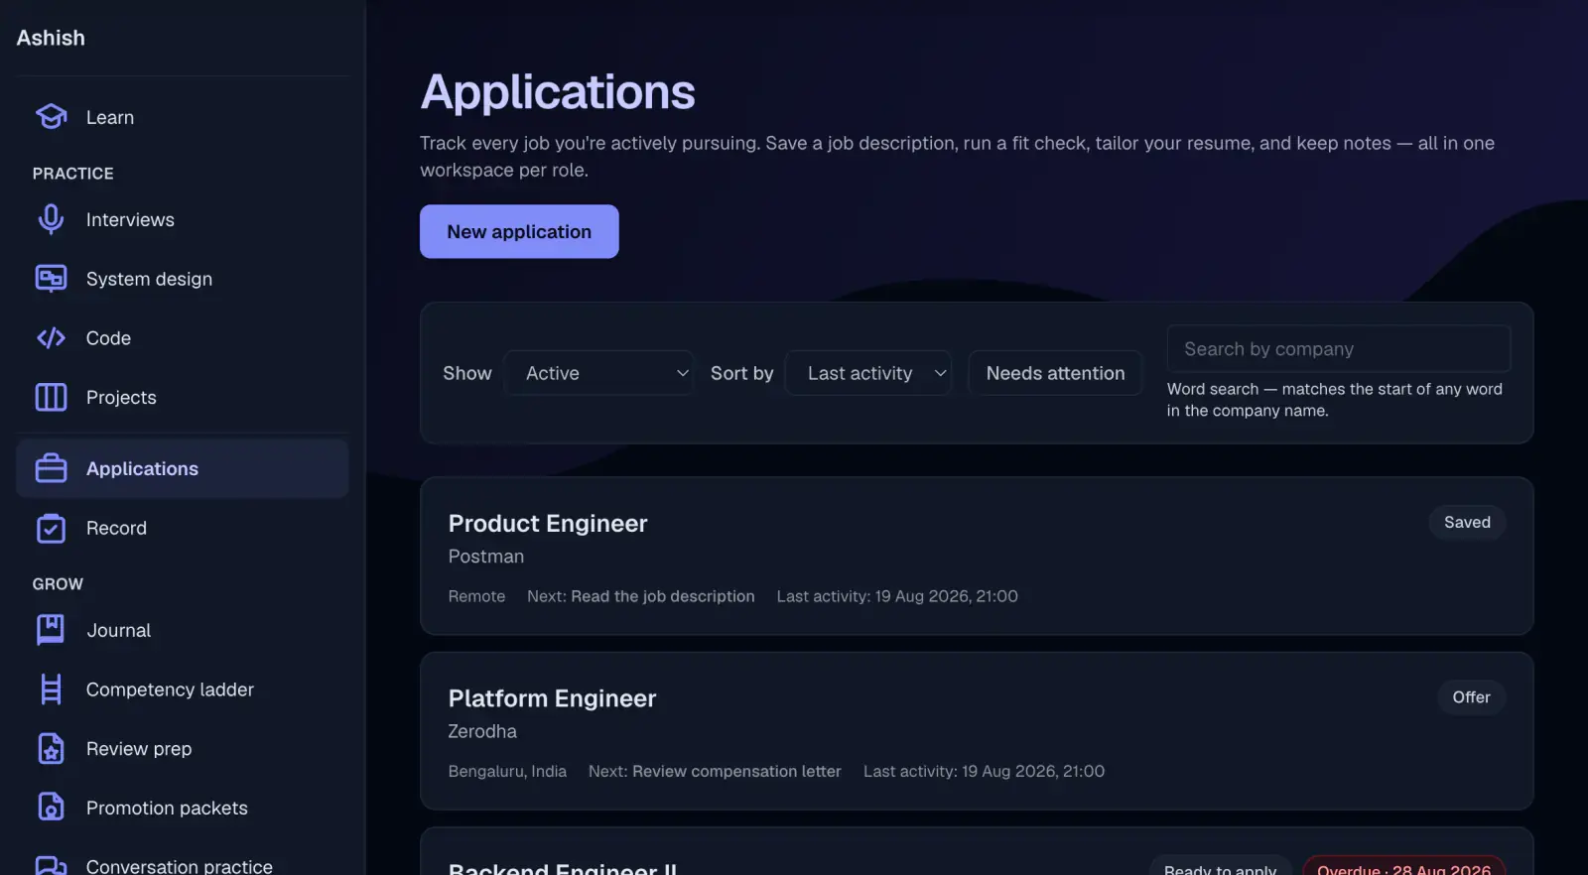Open the Show filter dropdown set to Active
Image resolution: width=1588 pixels, height=875 pixels.
(599, 373)
